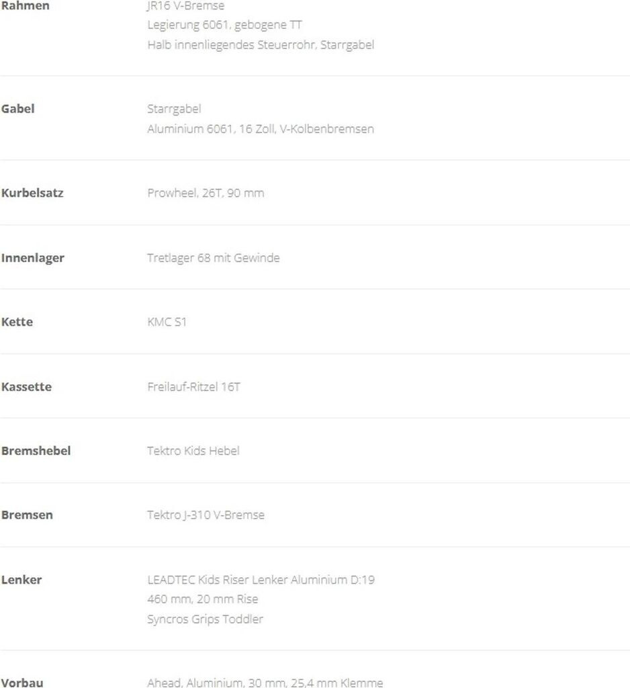Screen dimensions: 630x688
Task: Click the 'Syncros Grips Toddler' text
Action: point(205,619)
